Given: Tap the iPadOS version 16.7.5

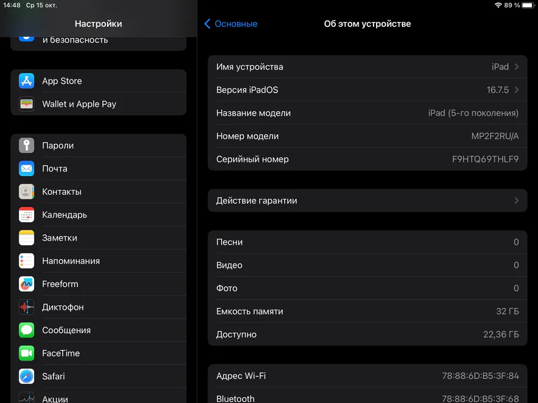Looking at the screenshot, I should tap(497, 90).
